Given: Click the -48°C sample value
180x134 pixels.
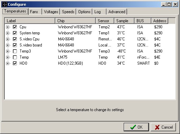Looking at the screenshot, I should pyautogui.click(x=121, y=51).
